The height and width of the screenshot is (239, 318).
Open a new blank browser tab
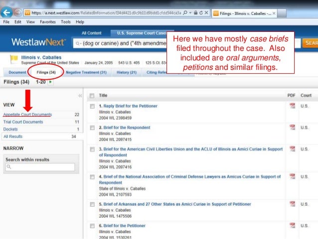pyautogui.click(x=282, y=13)
